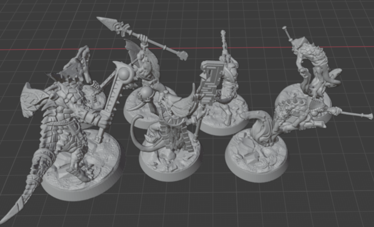This screenshot has width=374, height=227.
Task: Select the carved glyph totem plaque
Action: point(211,83)
